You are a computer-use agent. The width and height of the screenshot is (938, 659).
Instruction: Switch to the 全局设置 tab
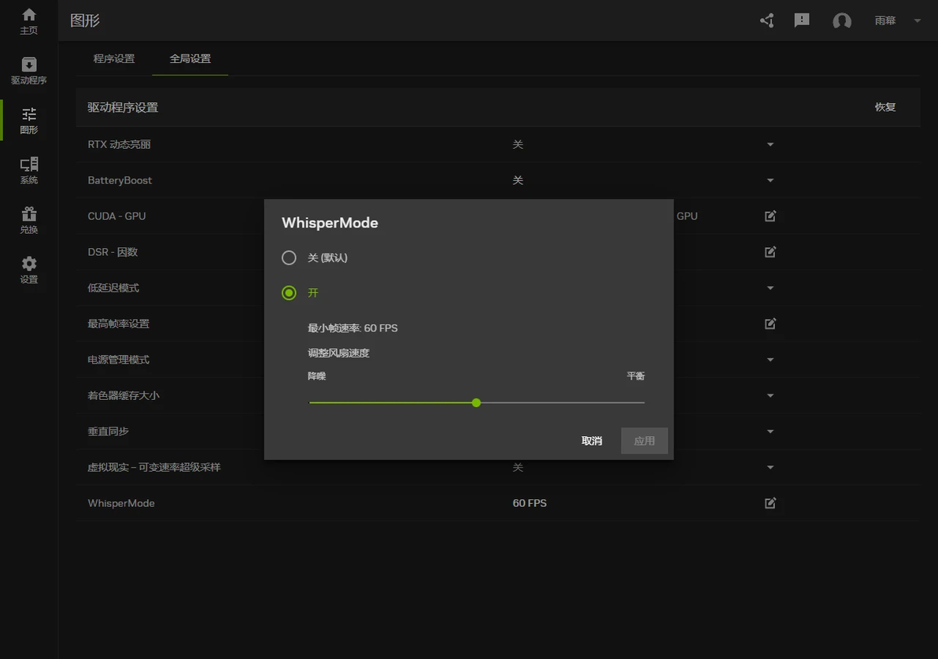click(x=190, y=59)
